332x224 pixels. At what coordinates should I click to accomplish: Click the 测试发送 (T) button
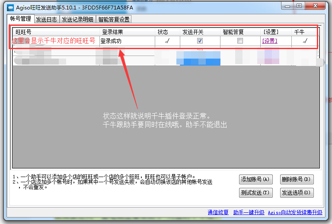point(256,193)
